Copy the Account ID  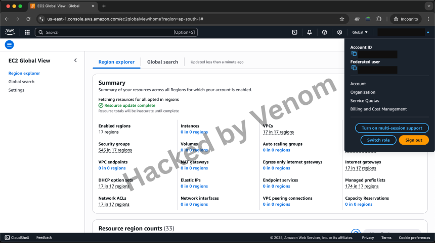click(x=354, y=53)
